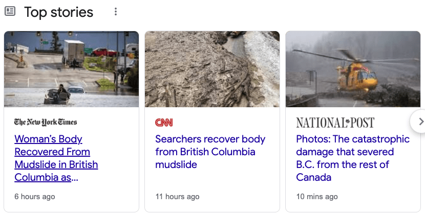425x216 pixels.
Task: Click the red pickup truck in the photo
Action: [x=105, y=52]
